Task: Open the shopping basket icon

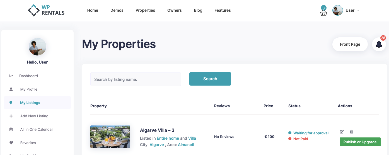Action: tap(323, 13)
